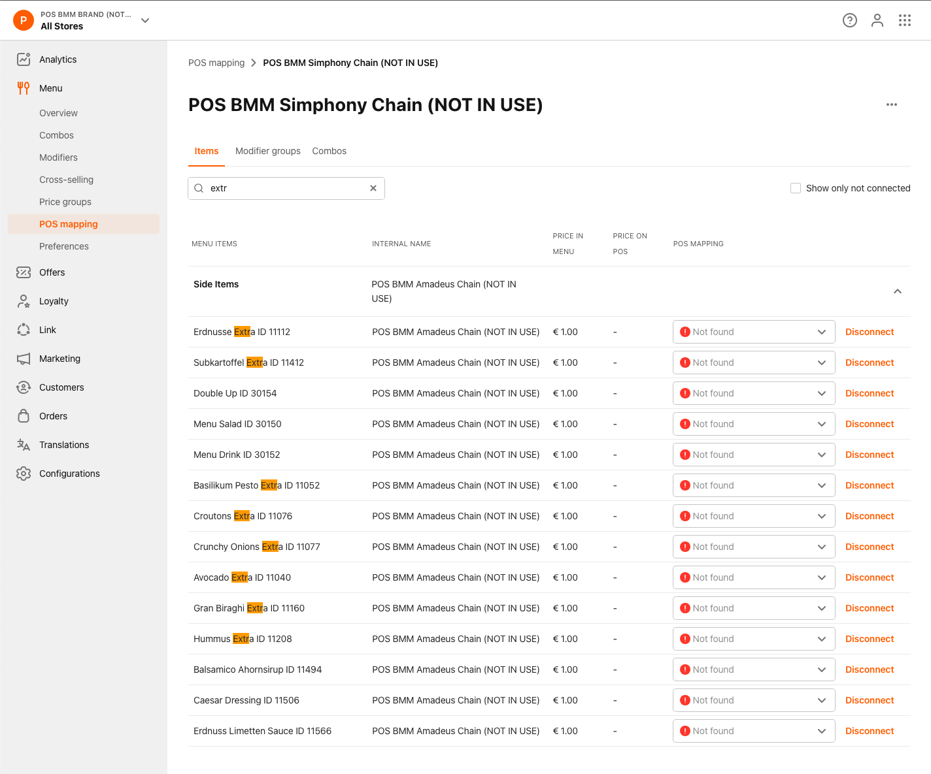
Task: Click the search input containing extr
Action: click(x=286, y=188)
